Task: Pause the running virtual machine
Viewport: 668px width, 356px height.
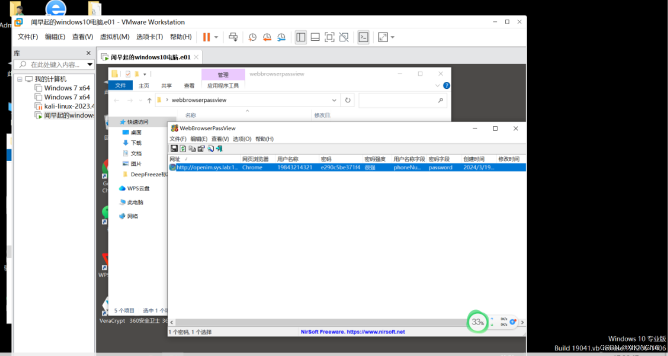Action: tap(206, 37)
